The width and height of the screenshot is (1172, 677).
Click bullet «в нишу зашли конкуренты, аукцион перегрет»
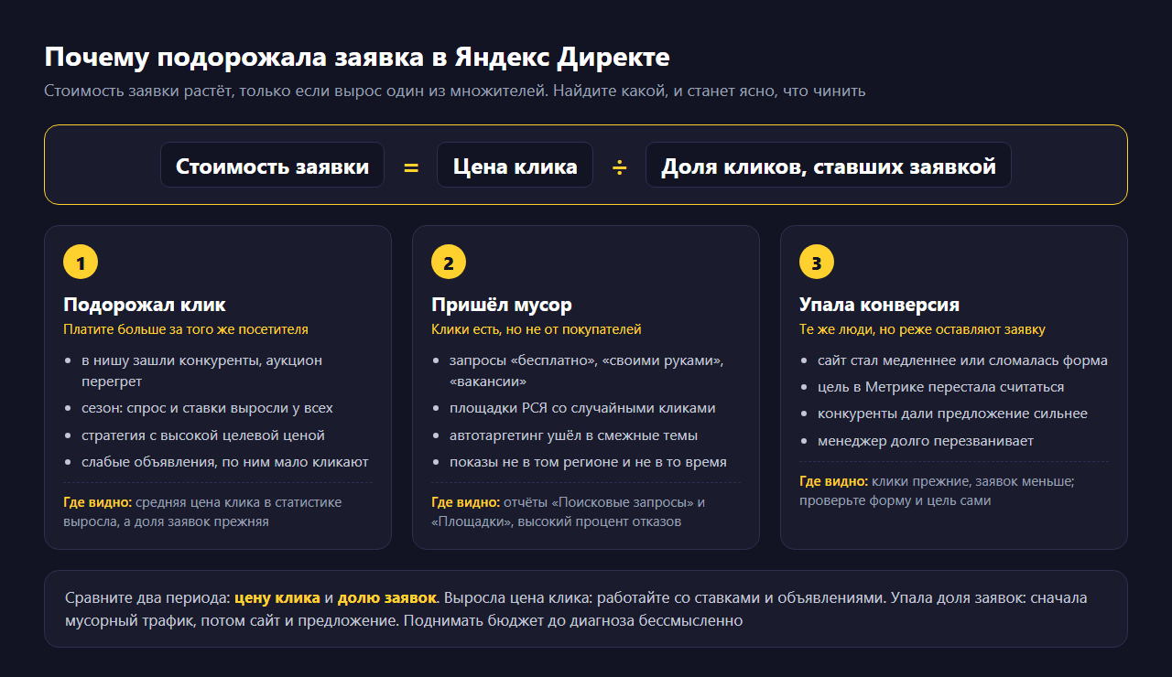coord(202,371)
